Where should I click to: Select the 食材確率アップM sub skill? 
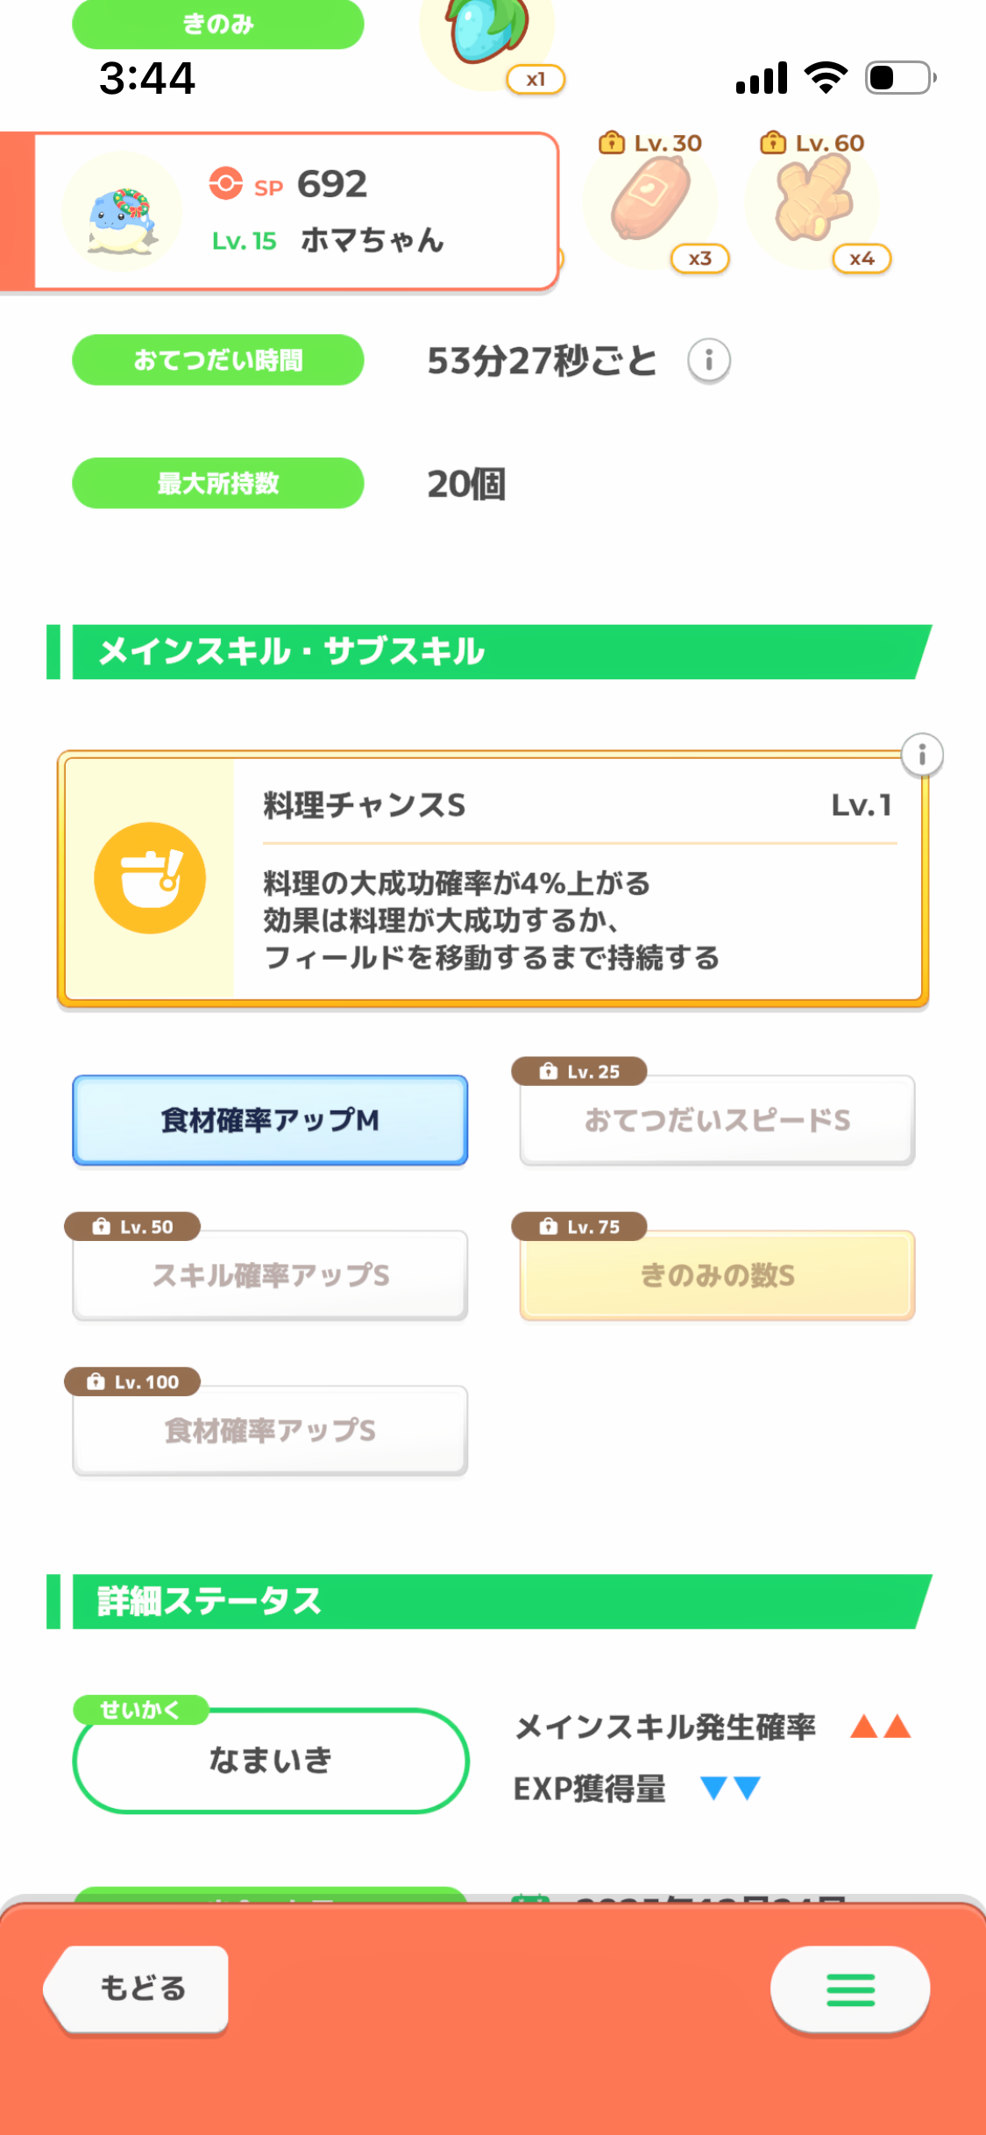270,1120
